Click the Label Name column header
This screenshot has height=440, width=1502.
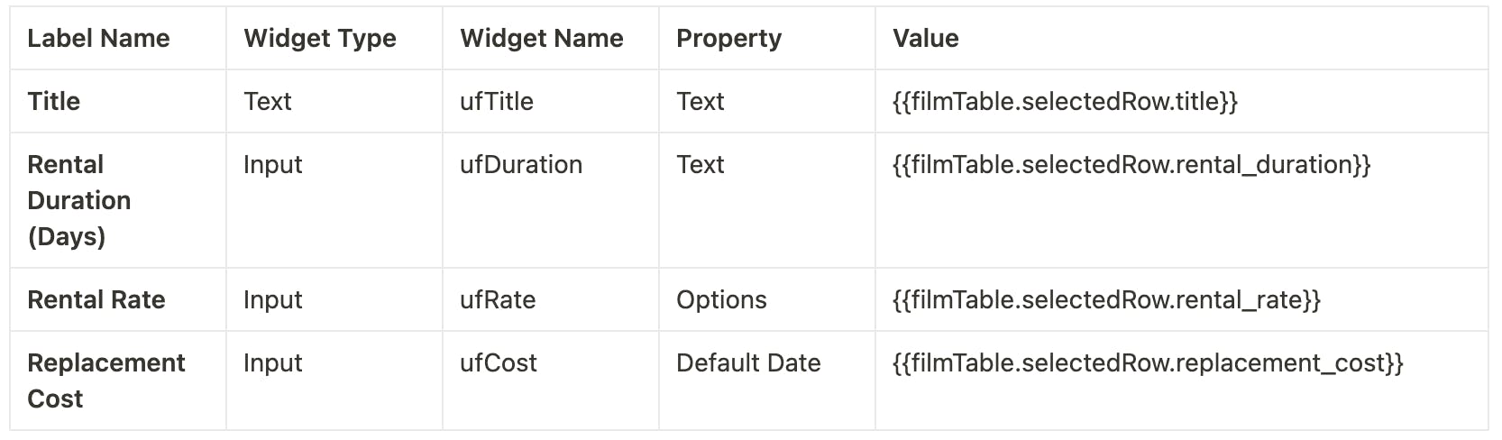point(98,39)
